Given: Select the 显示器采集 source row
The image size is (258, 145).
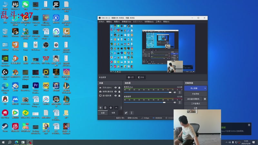Looking at the screenshot, I should pyautogui.click(x=110, y=95).
